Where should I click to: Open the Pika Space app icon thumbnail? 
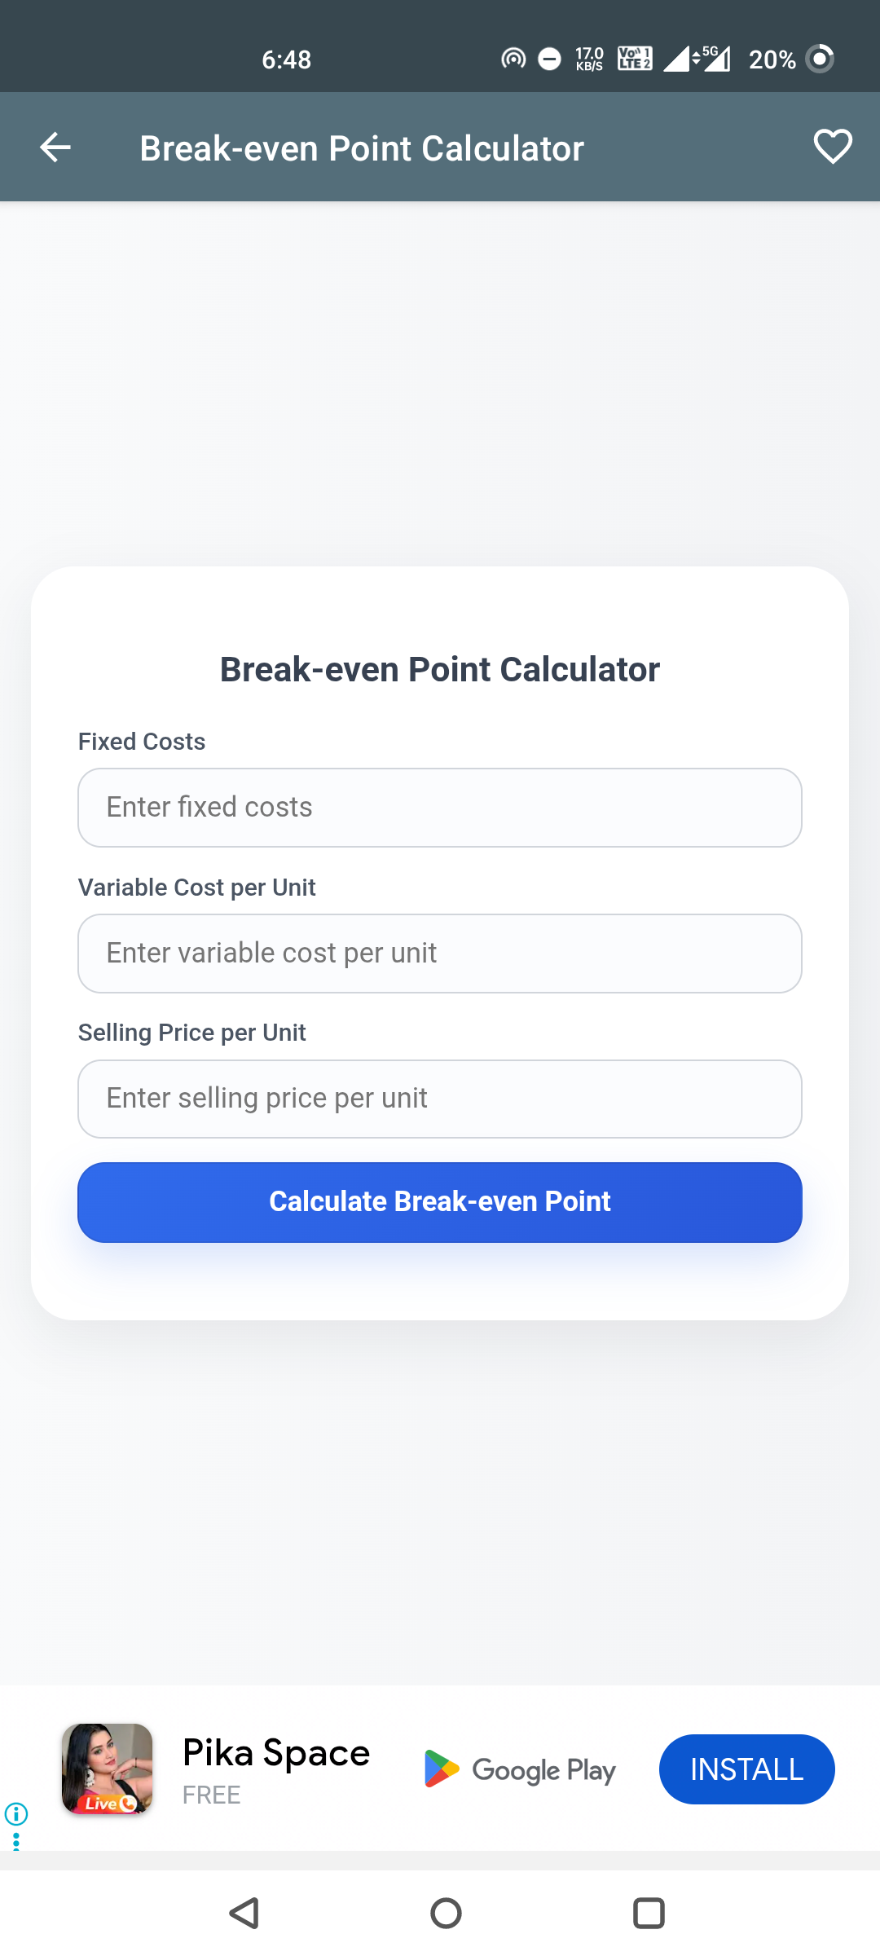(108, 1769)
